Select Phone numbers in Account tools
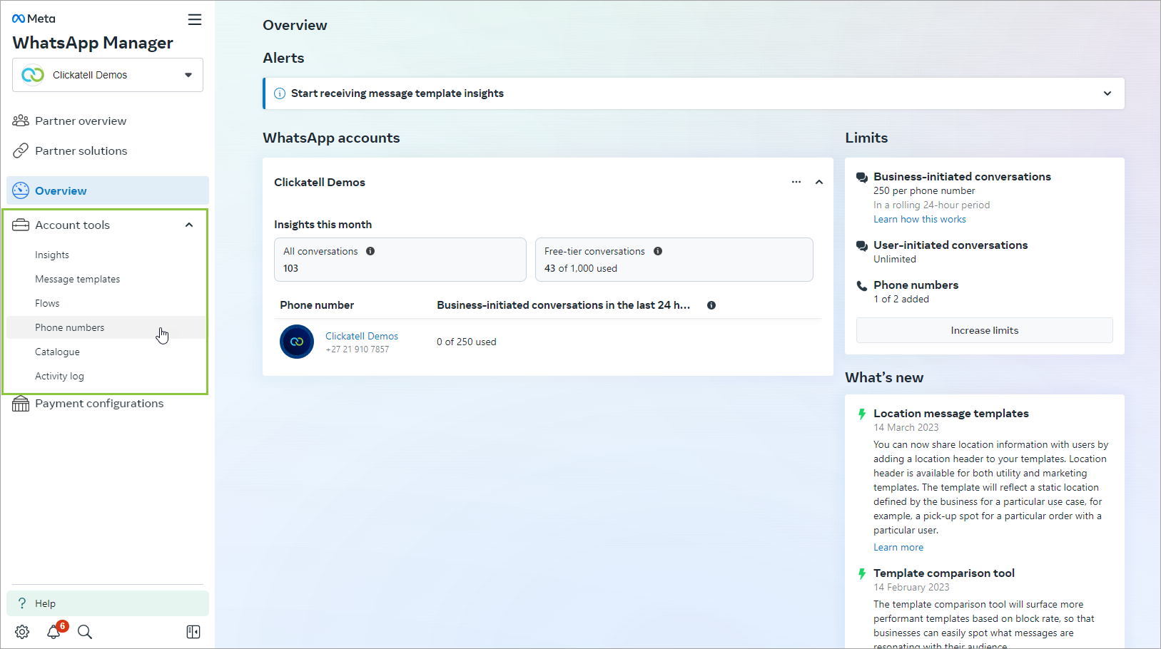The width and height of the screenshot is (1161, 649). click(x=70, y=327)
